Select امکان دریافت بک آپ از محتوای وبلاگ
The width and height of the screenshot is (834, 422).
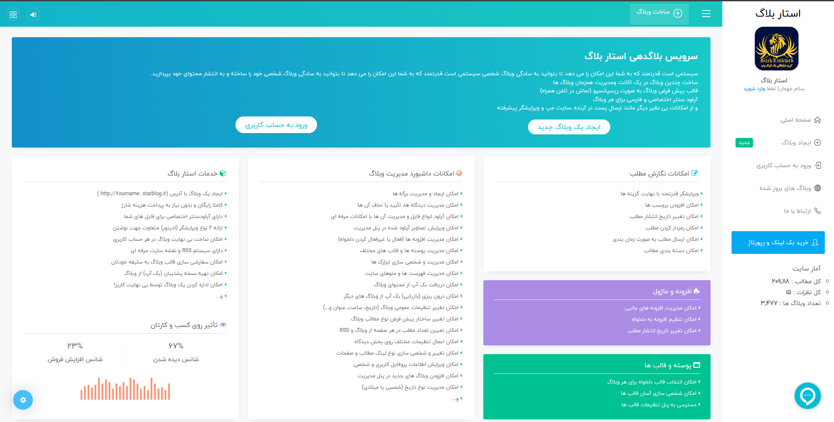coord(416,285)
